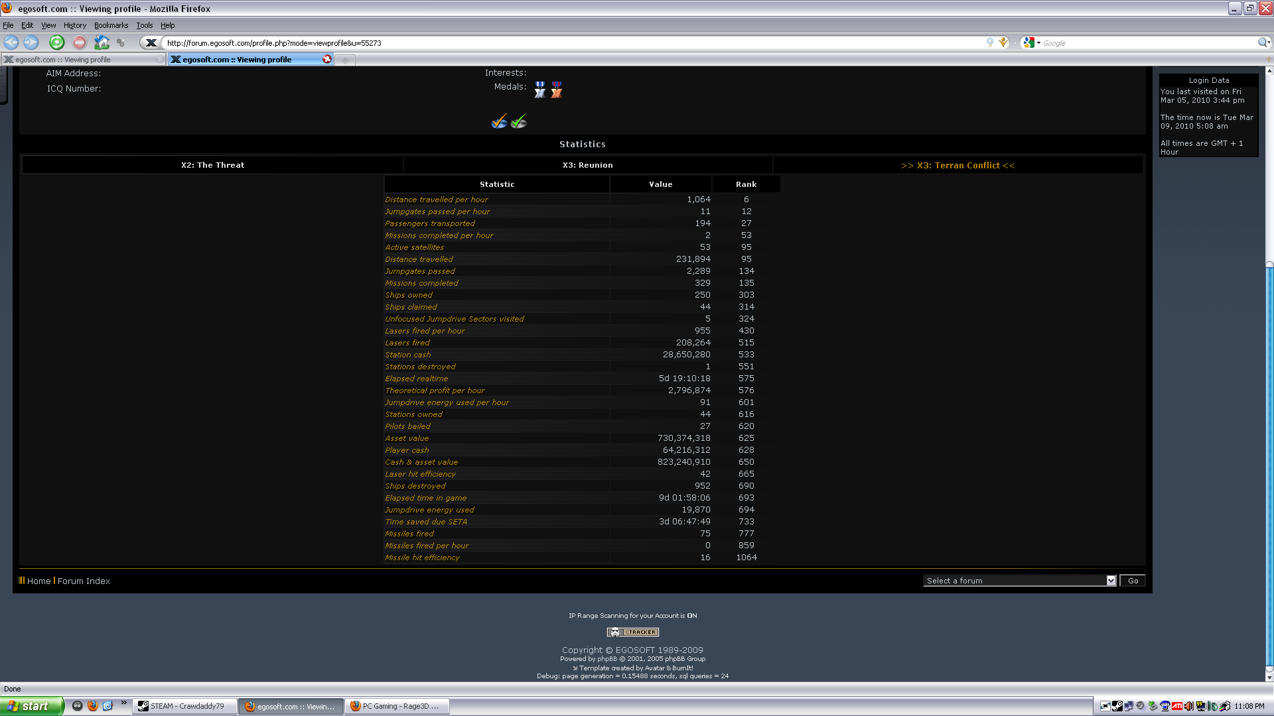Click the grey dots icon beside Home
Viewport: 1274px width, 716px height.
pos(121,42)
